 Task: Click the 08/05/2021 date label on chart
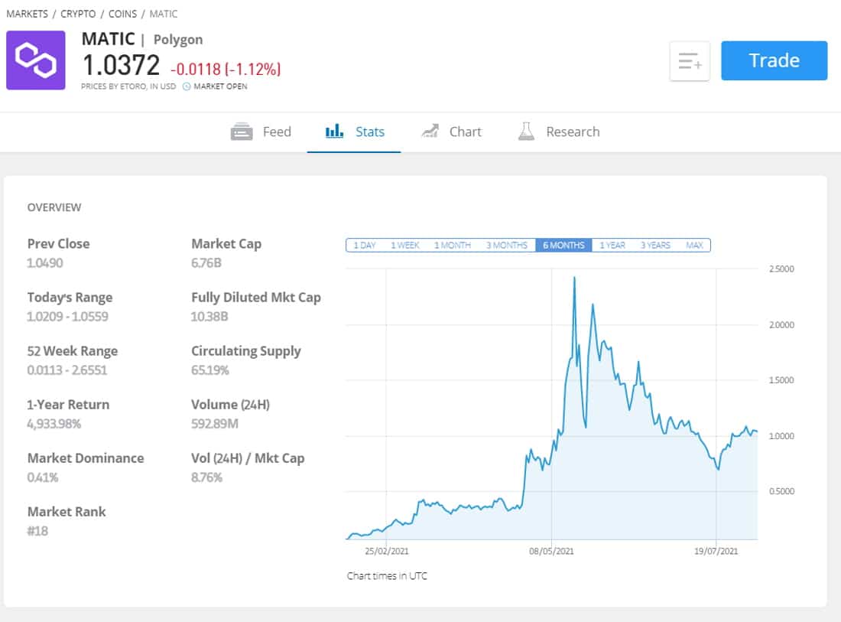pyautogui.click(x=551, y=551)
